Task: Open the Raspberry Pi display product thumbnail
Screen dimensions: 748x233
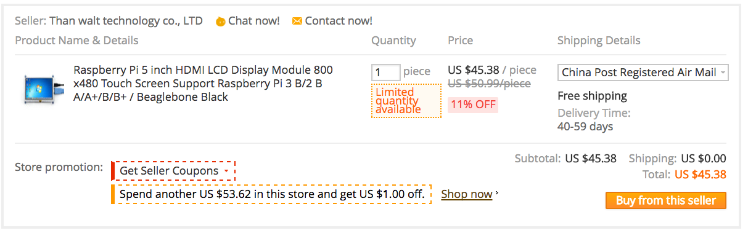Action: coord(43,88)
